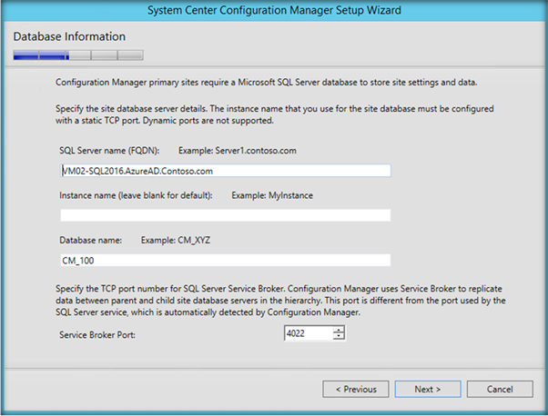Click the 'Example: Server1.contoso.com' text
The height and width of the screenshot is (416, 548).
click(x=238, y=151)
